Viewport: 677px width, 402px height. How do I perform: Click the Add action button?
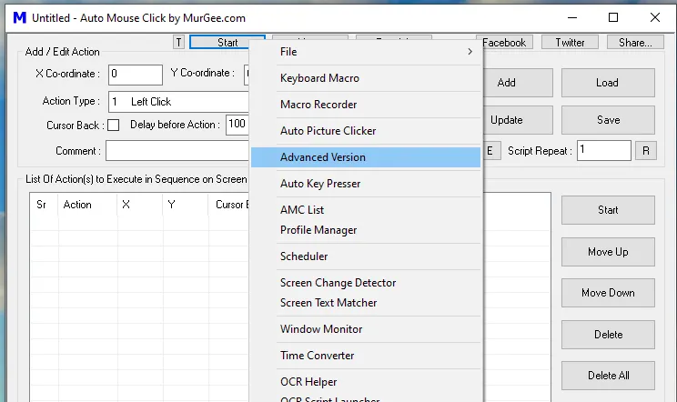click(x=517, y=83)
